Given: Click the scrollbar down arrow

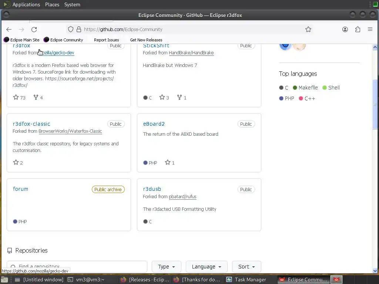Looking at the screenshot, I should click(375, 271).
